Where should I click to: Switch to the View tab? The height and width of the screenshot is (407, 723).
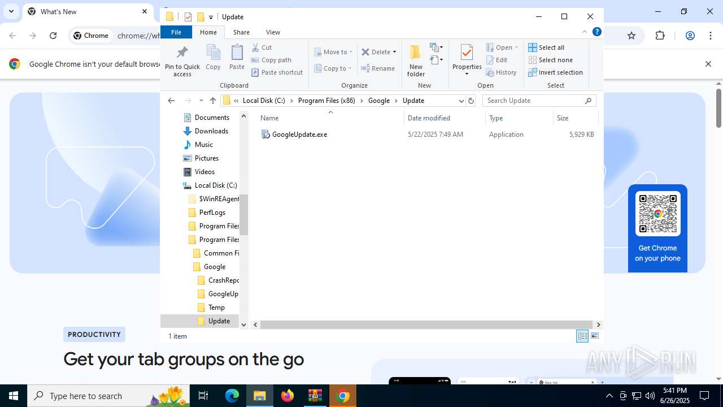(273, 32)
